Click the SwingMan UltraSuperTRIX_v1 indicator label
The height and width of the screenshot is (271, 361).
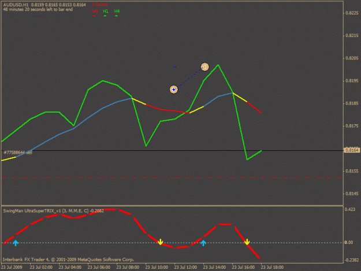coord(53,211)
